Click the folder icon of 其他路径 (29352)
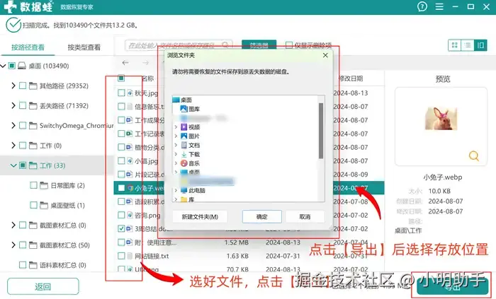Viewport: 496px width, 299px height. click(33, 86)
